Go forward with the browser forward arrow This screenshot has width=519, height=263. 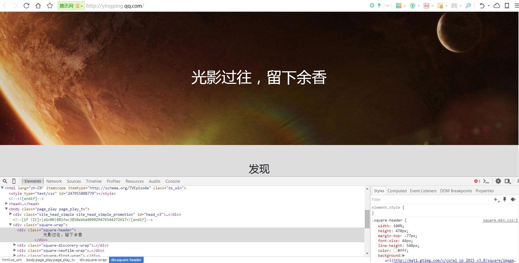pyautogui.click(x=16, y=5)
